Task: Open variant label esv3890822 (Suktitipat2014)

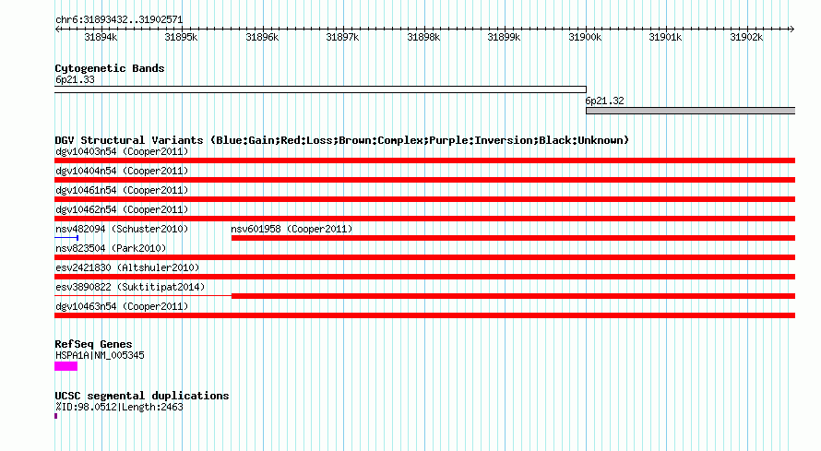Action: point(130,287)
